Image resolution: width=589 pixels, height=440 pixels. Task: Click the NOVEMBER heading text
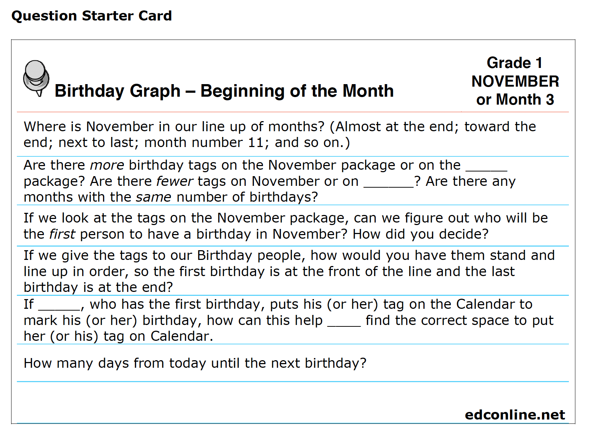(x=515, y=81)
